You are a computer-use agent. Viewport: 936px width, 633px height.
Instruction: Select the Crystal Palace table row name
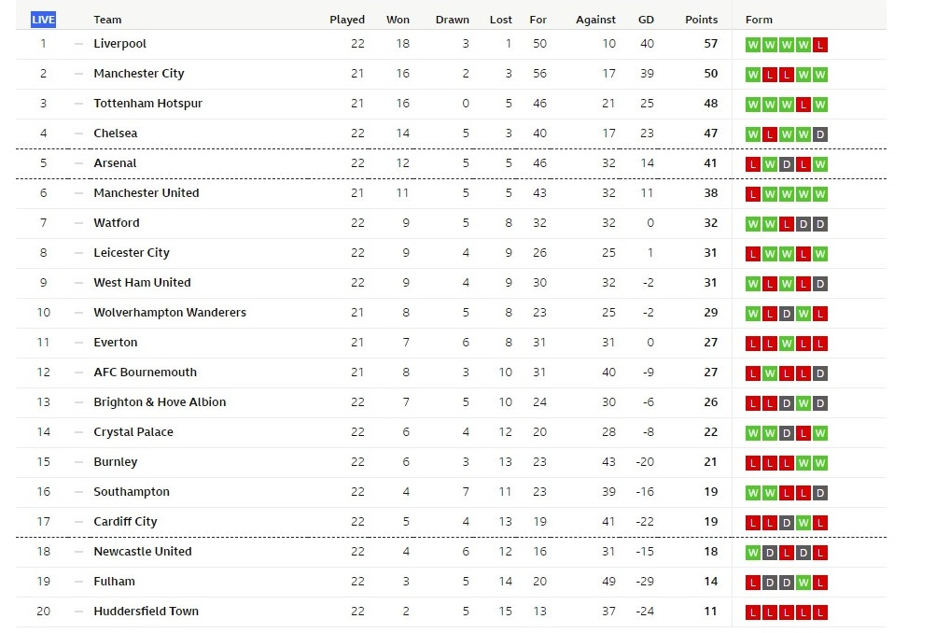[x=133, y=431]
